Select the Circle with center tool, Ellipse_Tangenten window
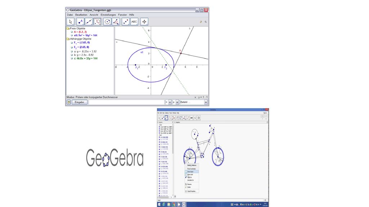 click(x=107, y=22)
